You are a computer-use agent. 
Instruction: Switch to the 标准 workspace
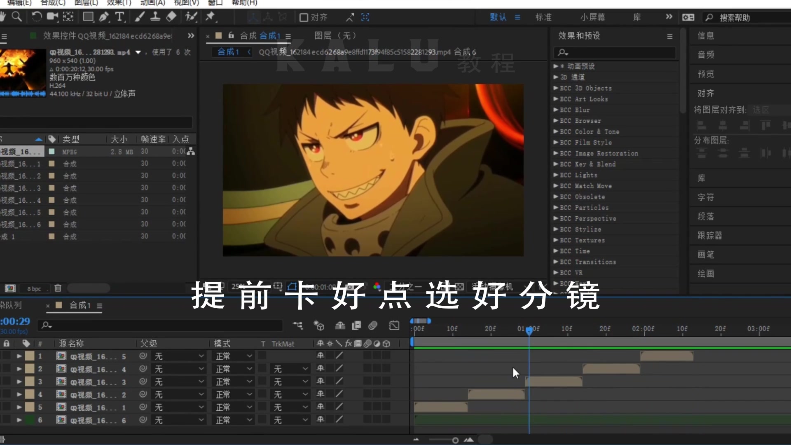(543, 17)
